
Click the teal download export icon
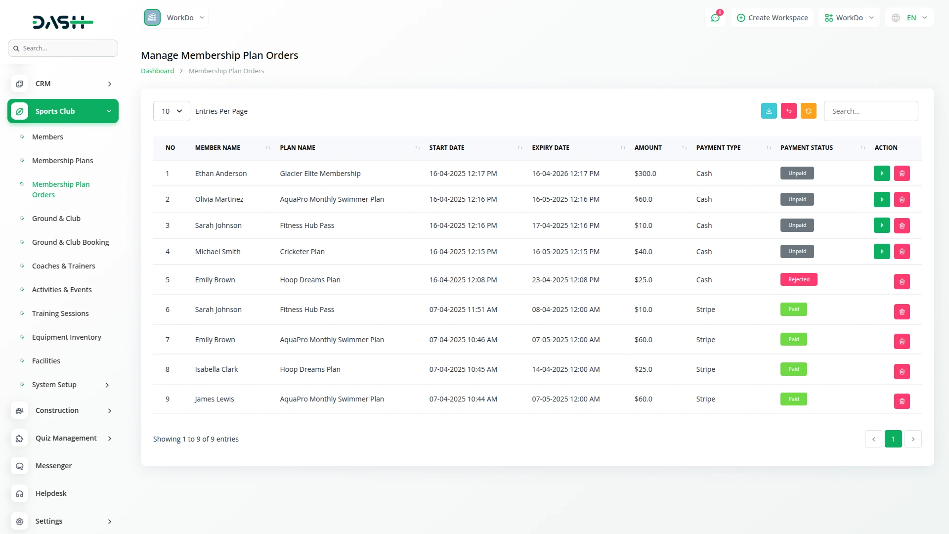(x=769, y=111)
